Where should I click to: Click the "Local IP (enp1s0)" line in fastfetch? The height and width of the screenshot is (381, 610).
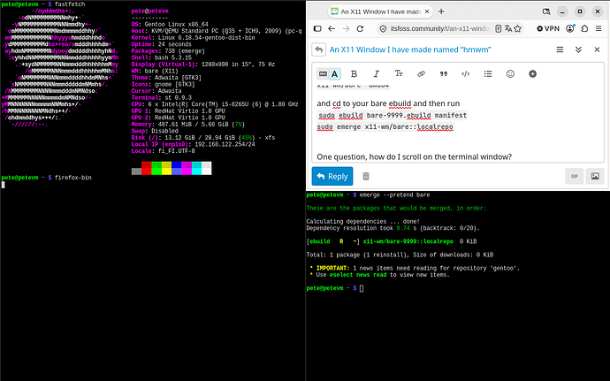click(194, 144)
